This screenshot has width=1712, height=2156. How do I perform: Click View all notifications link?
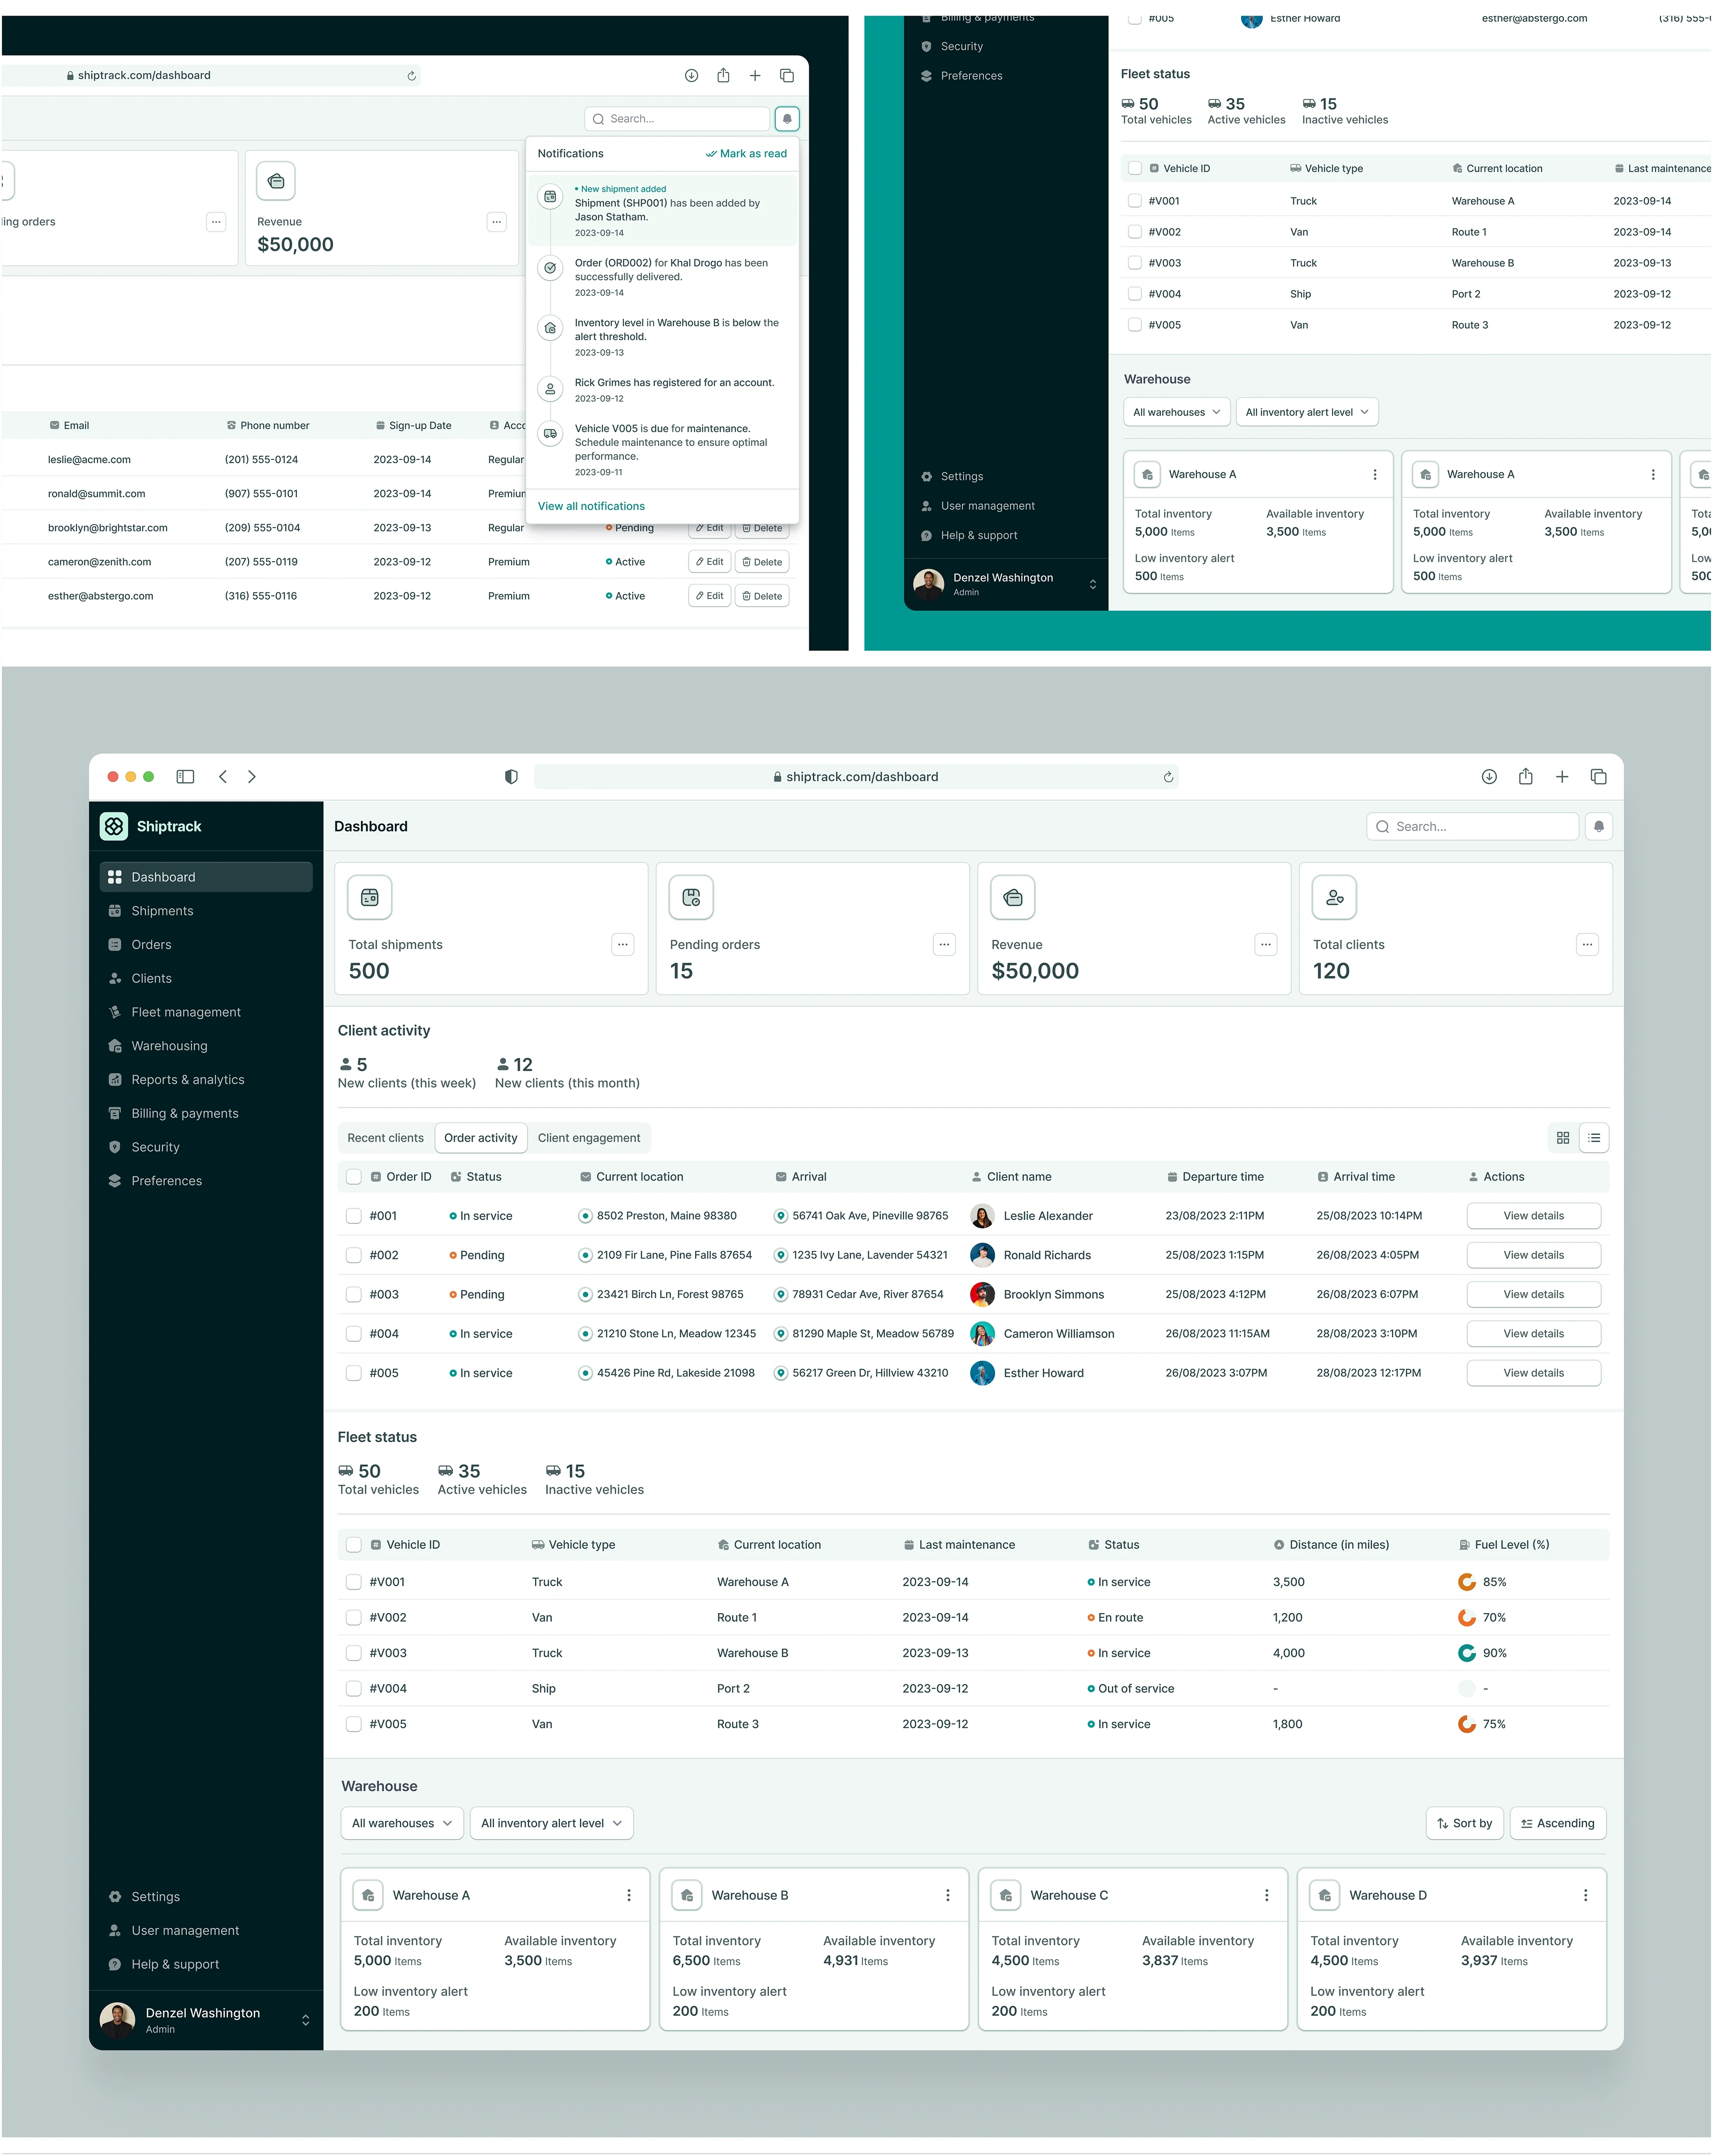click(x=591, y=506)
